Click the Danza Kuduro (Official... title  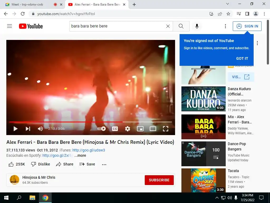tap(239, 91)
